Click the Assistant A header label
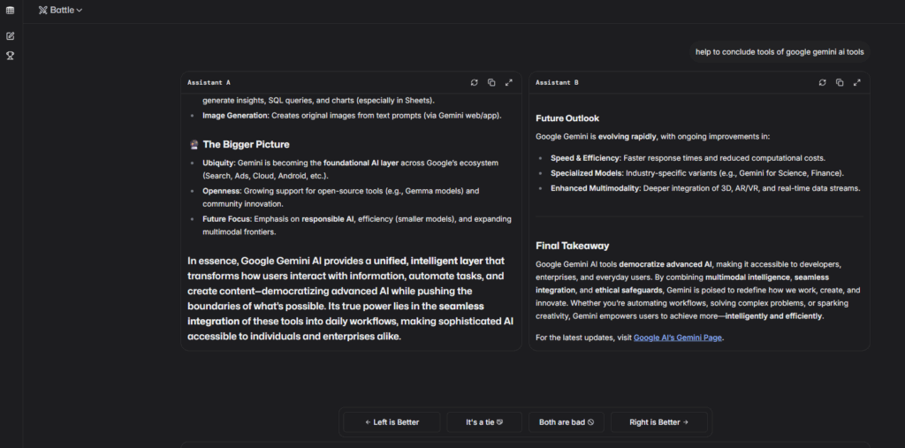The image size is (905, 448). [209, 82]
